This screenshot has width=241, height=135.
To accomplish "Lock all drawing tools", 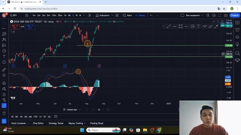I will 4,94.
